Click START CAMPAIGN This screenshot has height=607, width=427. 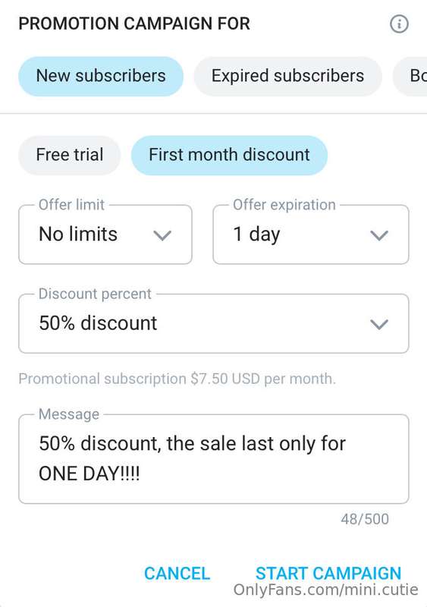click(328, 574)
